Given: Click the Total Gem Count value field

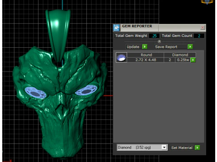Looking at the screenshot, I should (199, 36).
